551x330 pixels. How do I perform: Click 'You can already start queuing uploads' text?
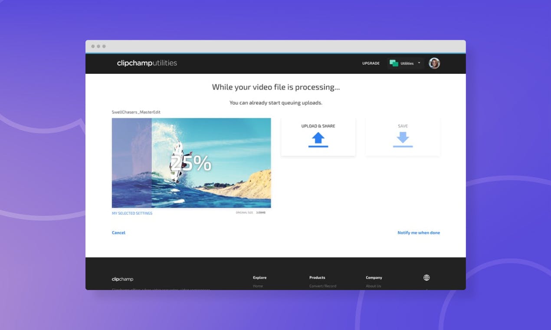point(276,103)
